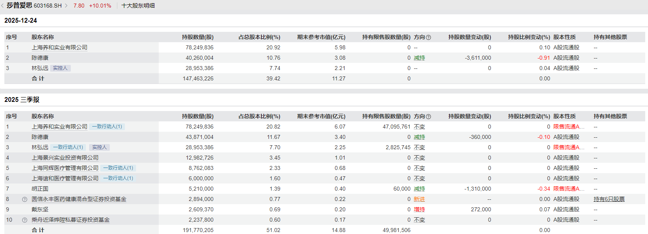This screenshot has height=234, width=648.
Task: Open 持有6只股票 link
Action: (609, 199)
